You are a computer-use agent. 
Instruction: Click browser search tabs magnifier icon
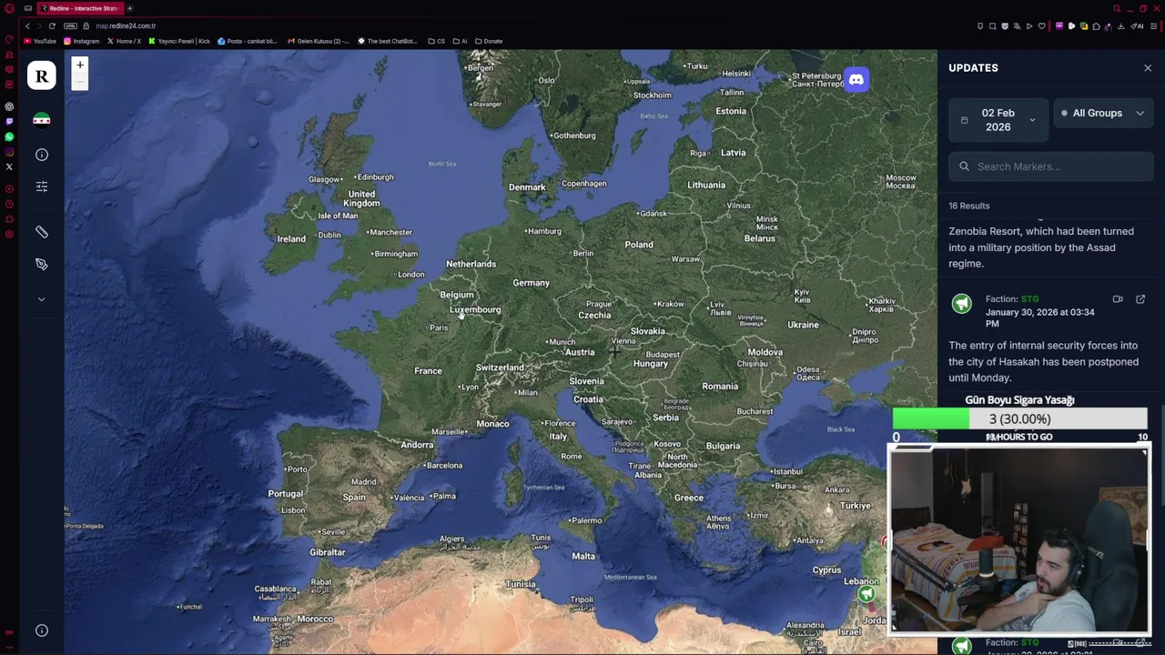(1117, 8)
